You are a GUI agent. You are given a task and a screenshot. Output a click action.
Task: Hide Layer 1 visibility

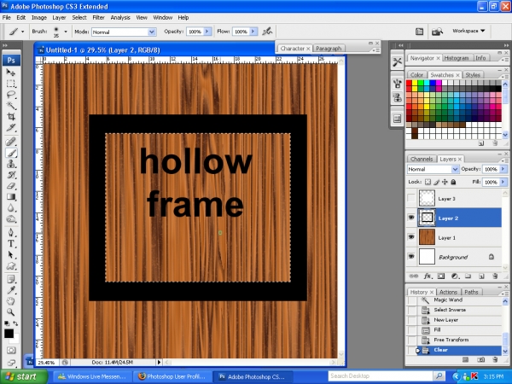coord(411,237)
